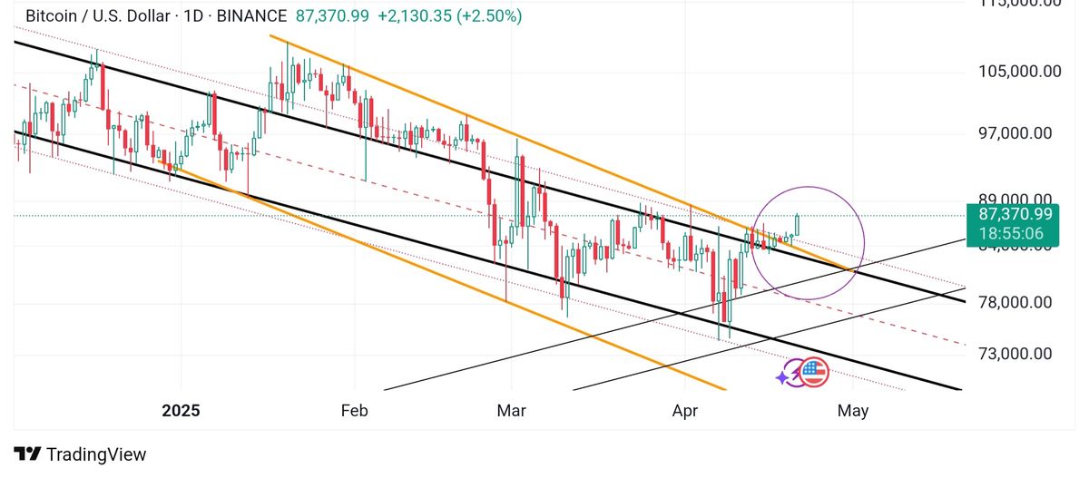Image resolution: width=1089 pixels, height=478 pixels.
Task: Click the green 87,370.99 price axis tag
Action: 1016,214
